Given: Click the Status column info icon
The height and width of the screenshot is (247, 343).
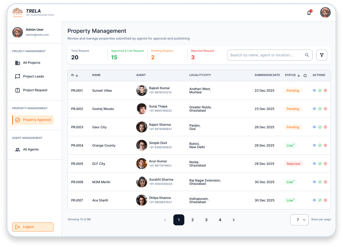Looking at the screenshot, I should pyautogui.click(x=305, y=75).
